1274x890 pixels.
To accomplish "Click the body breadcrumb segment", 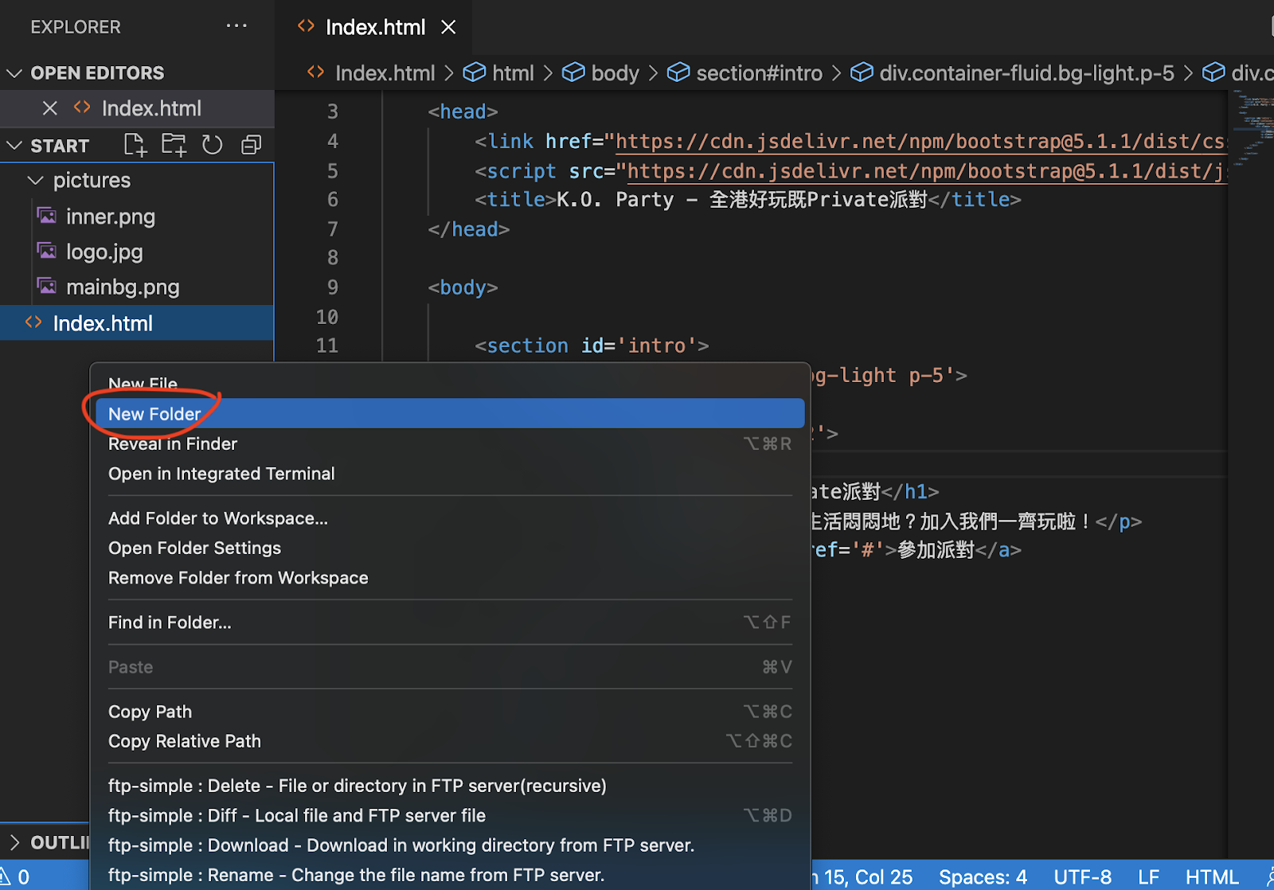I will [x=615, y=73].
